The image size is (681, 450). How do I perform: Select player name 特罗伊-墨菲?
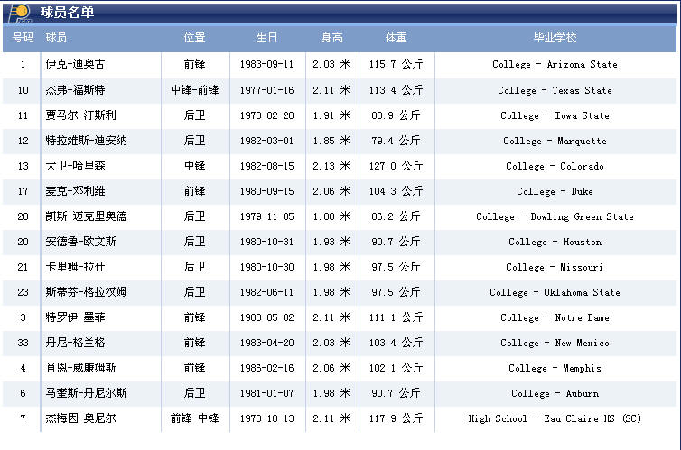(75, 317)
